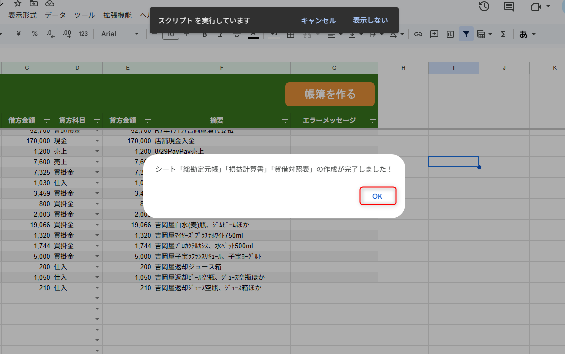Open the データ menu
Viewport: 565px width, 354px height.
[x=55, y=15]
